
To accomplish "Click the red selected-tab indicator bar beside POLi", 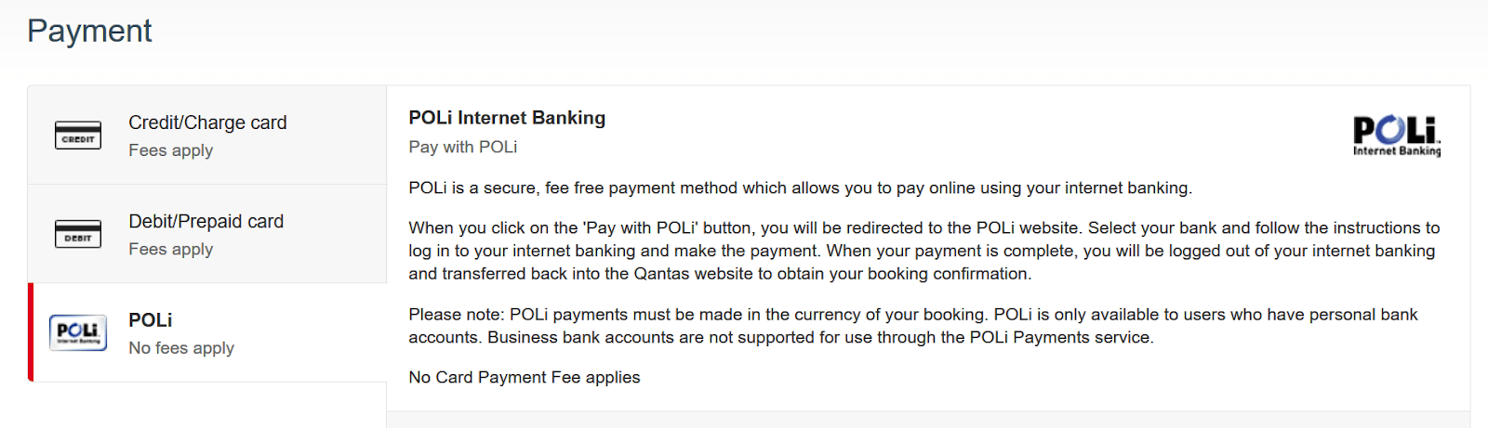I will [x=31, y=332].
